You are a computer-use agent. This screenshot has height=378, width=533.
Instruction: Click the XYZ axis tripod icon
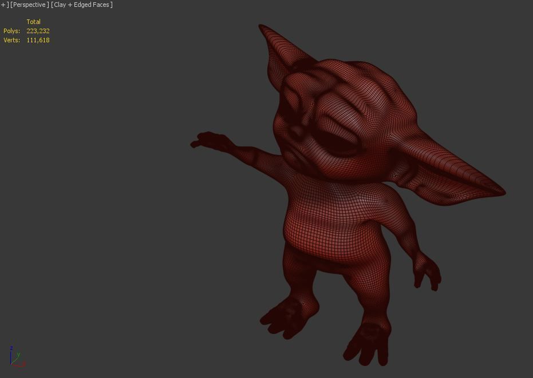pyautogui.click(x=17, y=357)
